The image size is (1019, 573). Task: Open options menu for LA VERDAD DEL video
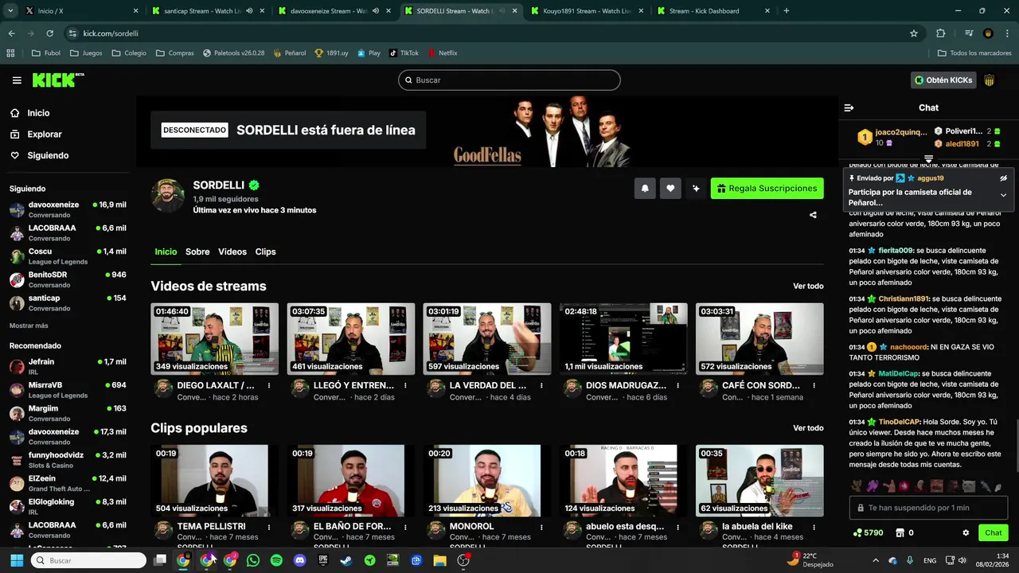541,385
